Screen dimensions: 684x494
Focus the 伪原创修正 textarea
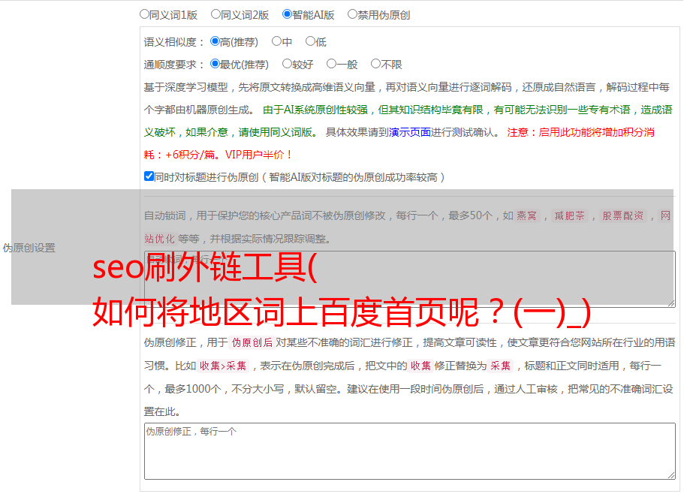click(410, 451)
